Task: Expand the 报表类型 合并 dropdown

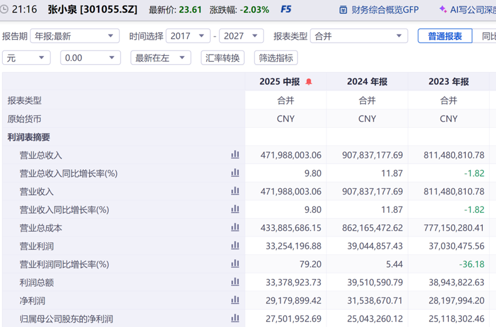Action: (x=359, y=36)
